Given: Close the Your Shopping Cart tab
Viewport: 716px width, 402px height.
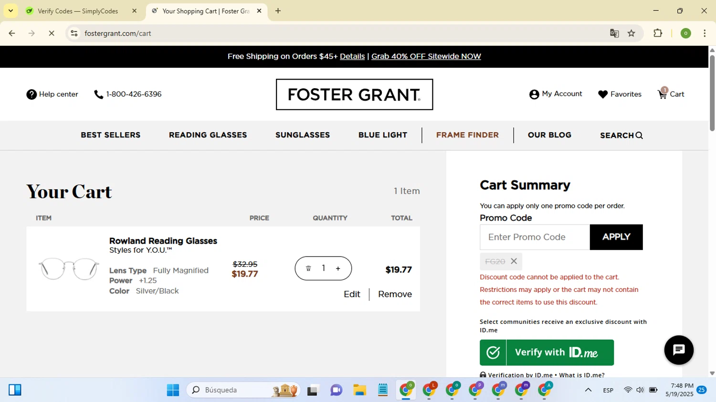Looking at the screenshot, I should pos(259,11).
